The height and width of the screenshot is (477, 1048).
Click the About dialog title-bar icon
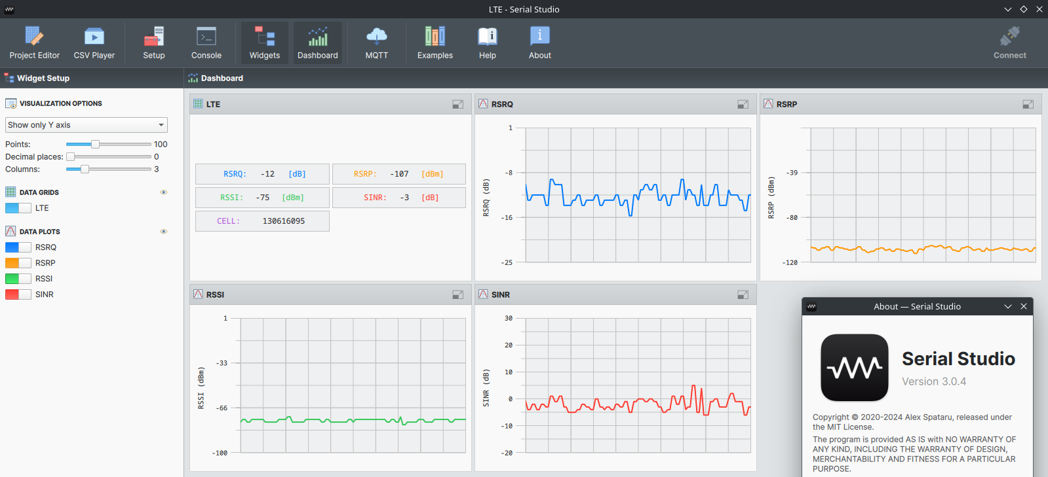(811, 306)
